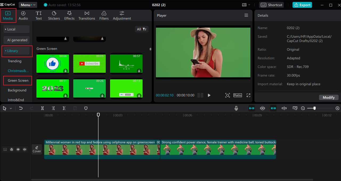Click the Cover button on timeline
Screen dimensions: 341x181
coord(37,149)
